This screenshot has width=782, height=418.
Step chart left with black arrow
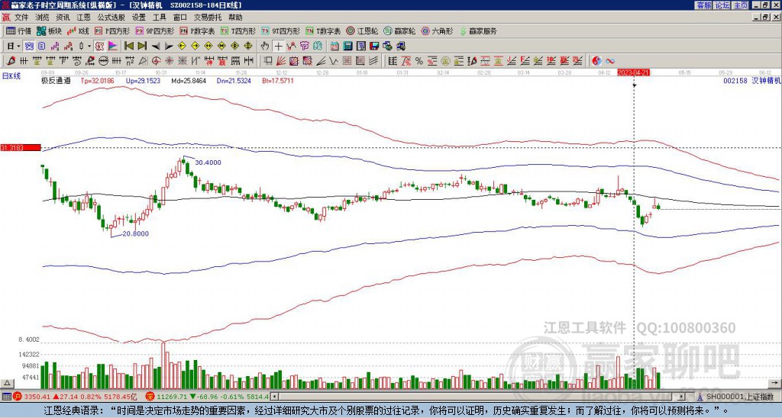(156, 46)
